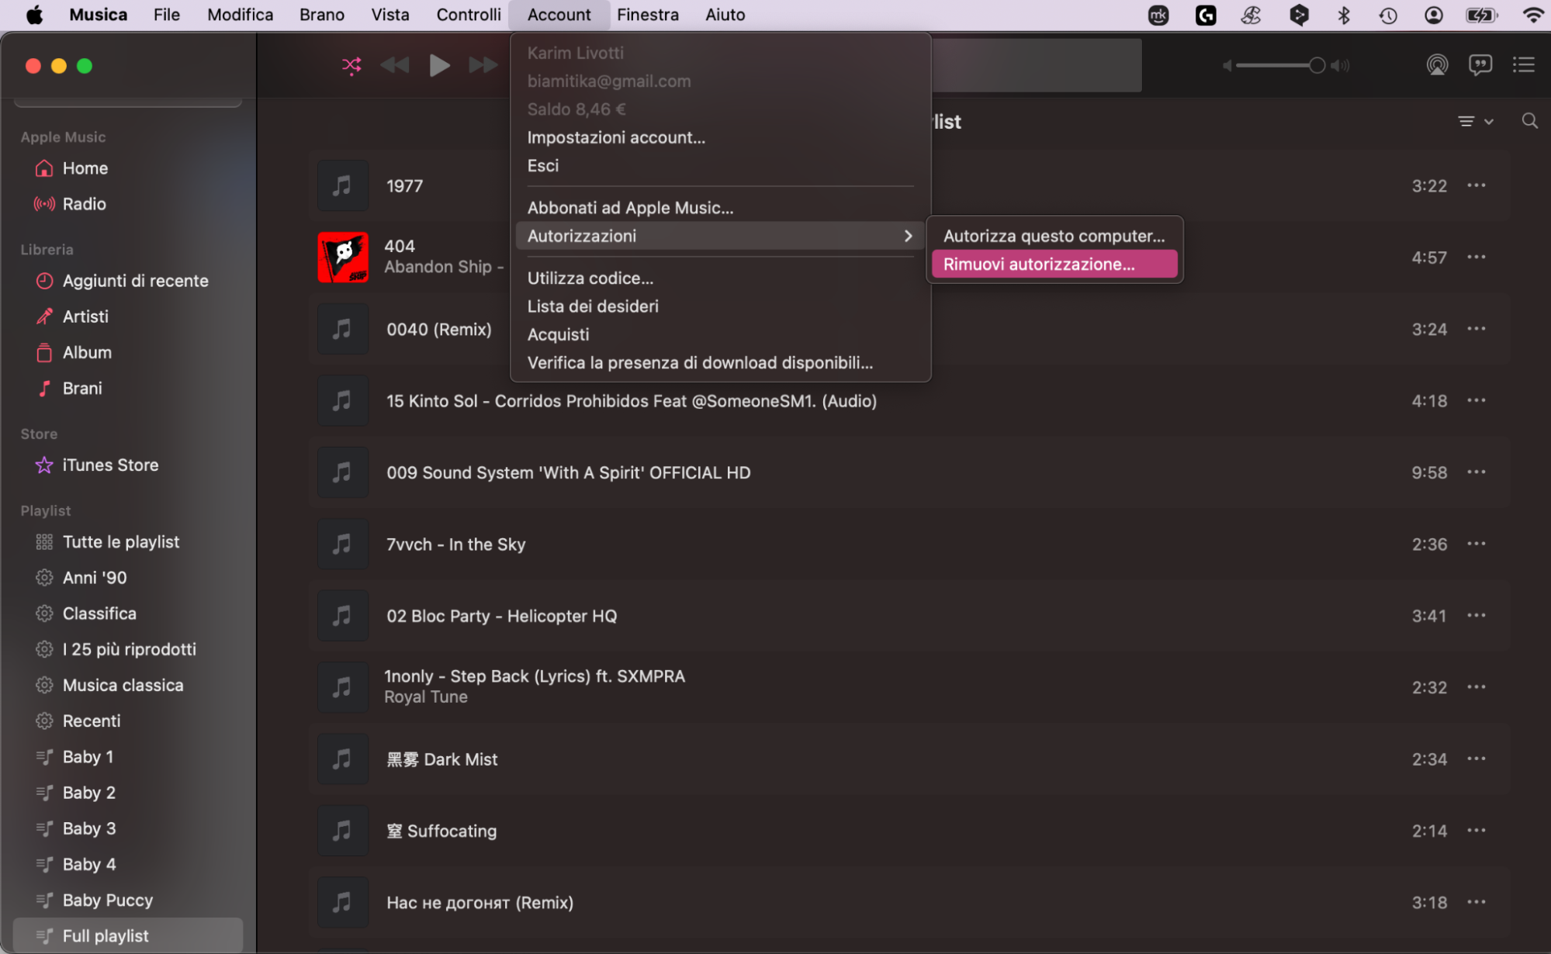The width and height of the screenshot is (1551, 954).
Task: Open more options for 009 Sound System
Action: [x=1476, y=472]
